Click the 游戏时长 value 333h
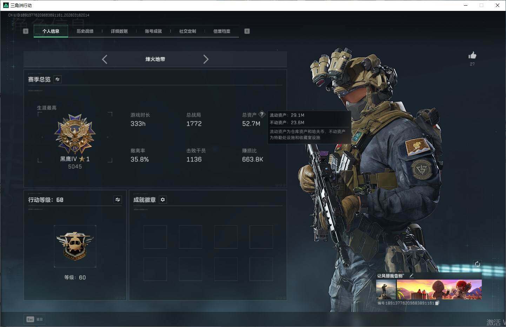 (x=138, y=124)
